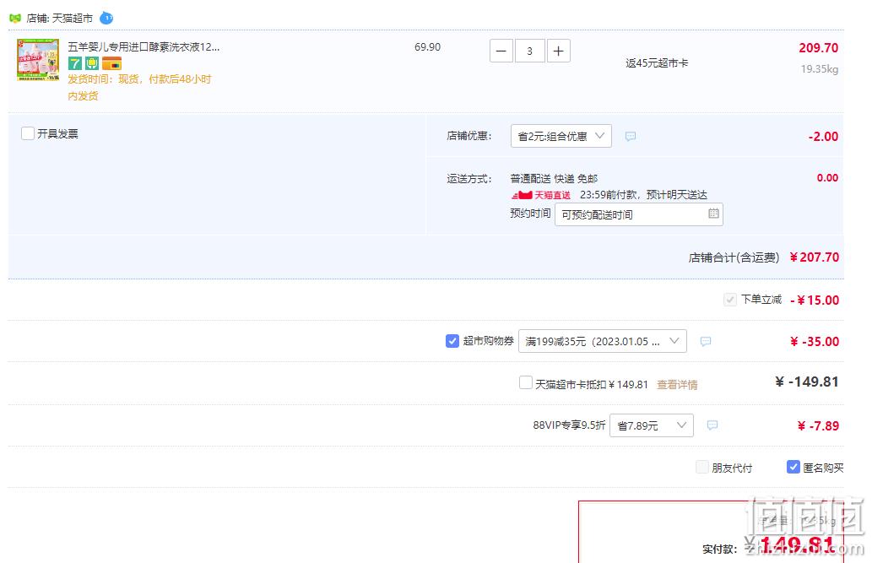Click the weight value 19.35kg
This screenshot has height=563, width=872.
pyautogui.click(x=819, y=69)
